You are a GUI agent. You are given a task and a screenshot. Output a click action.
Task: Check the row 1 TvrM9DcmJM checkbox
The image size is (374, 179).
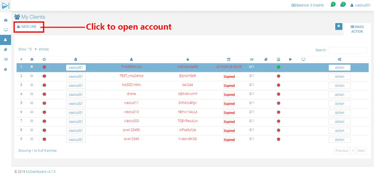coord(32,67)
